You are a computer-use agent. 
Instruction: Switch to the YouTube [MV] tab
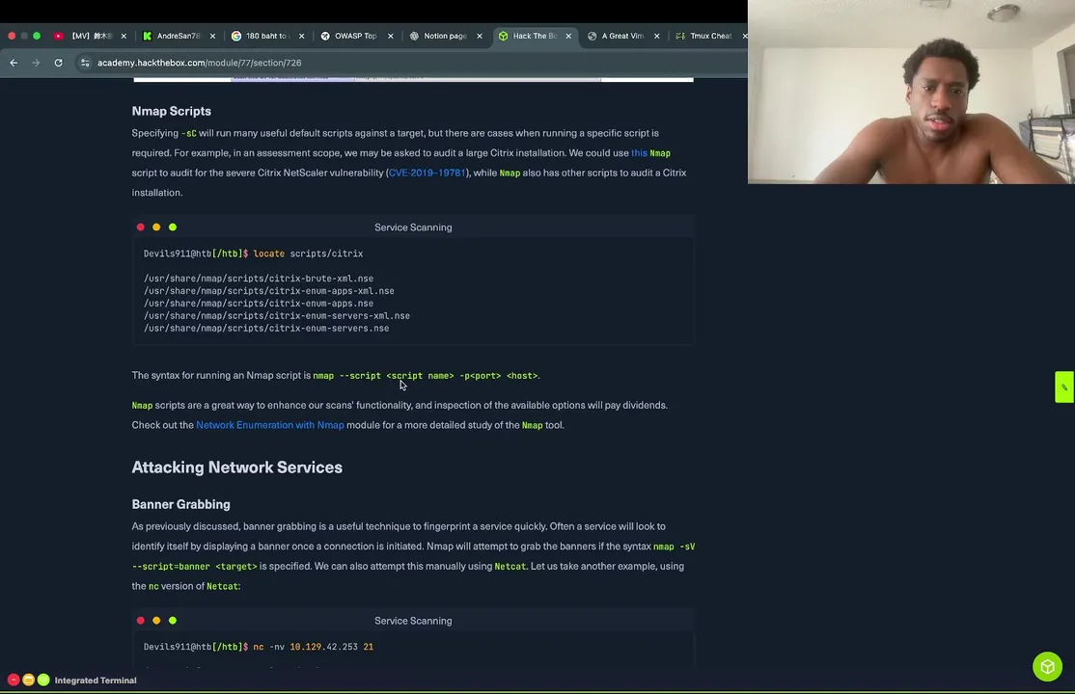click(x=92, y=36)
